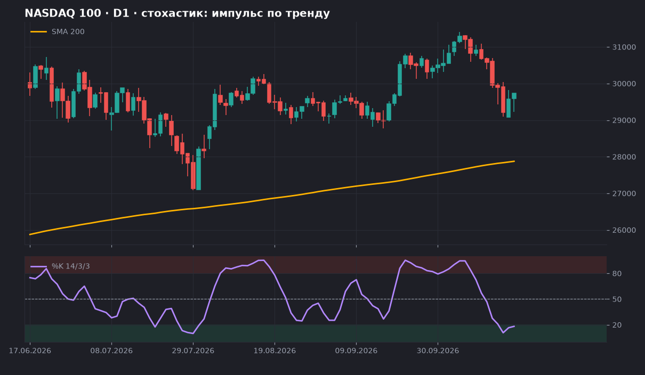
Task: Click the chart title "NASDAQ 100 · D1 · стохастик: импульс по тренду"
Action: click(x=177, y=13)
